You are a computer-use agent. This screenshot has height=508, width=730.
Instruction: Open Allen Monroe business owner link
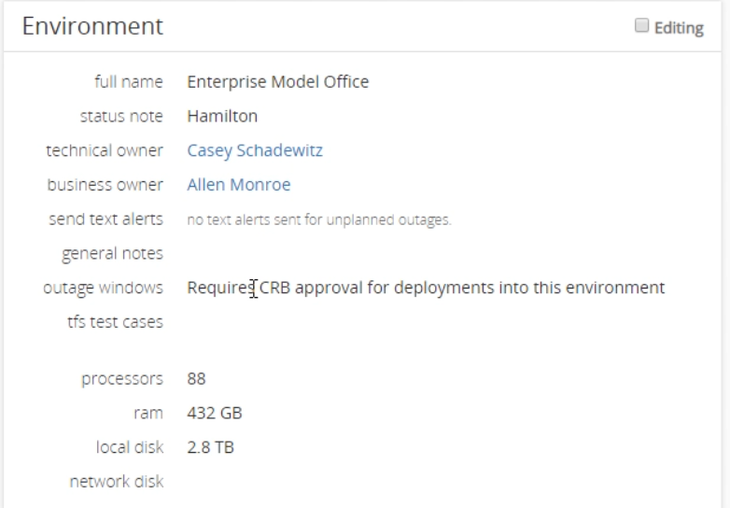[x=239, y=185]
